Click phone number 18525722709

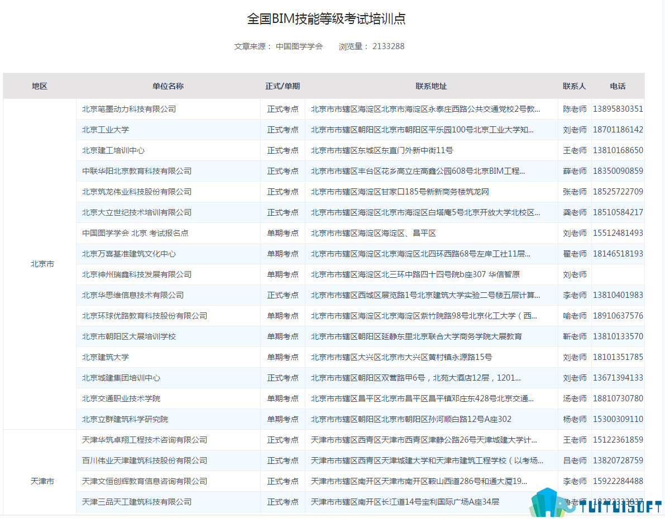click(x=618, y=192)
